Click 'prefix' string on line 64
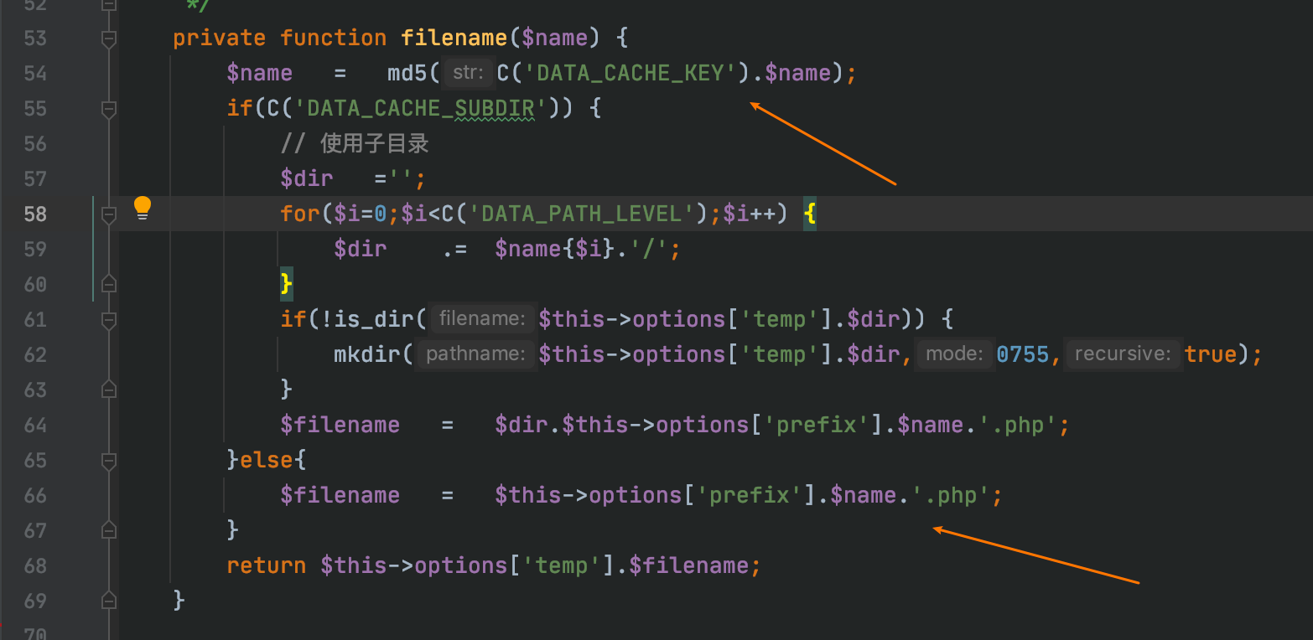Screen dimensions: 1313x640 tap(817, 426)
